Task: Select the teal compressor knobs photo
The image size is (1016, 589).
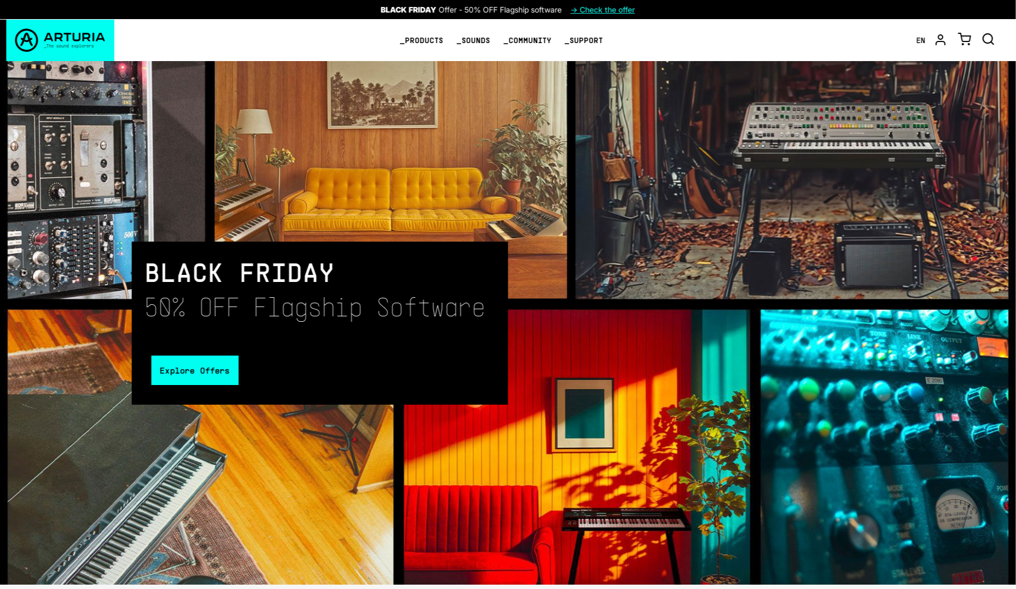Action: (885, 447)
